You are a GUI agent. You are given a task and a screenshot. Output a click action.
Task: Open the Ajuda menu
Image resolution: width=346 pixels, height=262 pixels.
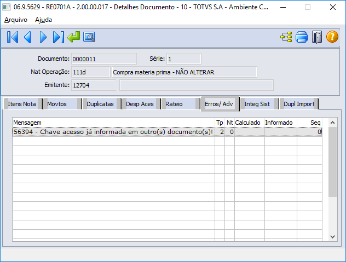pos(43,20)
